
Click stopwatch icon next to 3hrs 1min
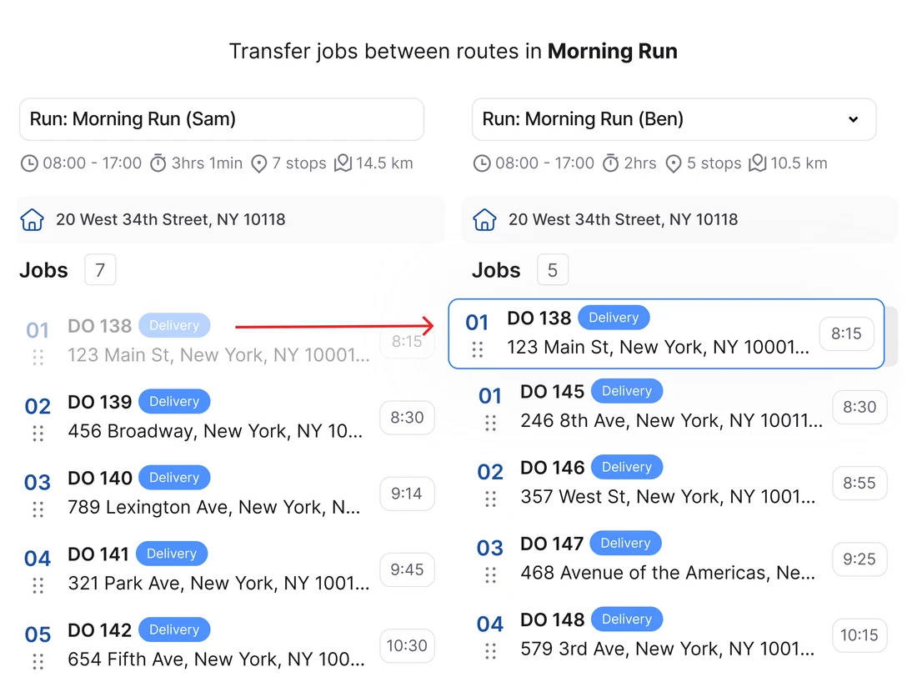[x=158, y=163]
